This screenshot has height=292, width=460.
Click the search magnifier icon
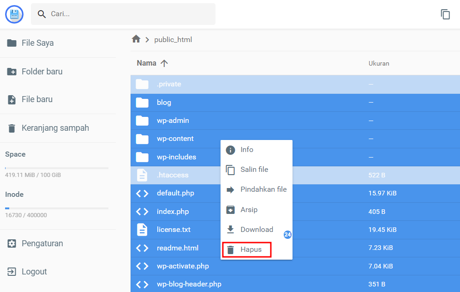(42, 14)
